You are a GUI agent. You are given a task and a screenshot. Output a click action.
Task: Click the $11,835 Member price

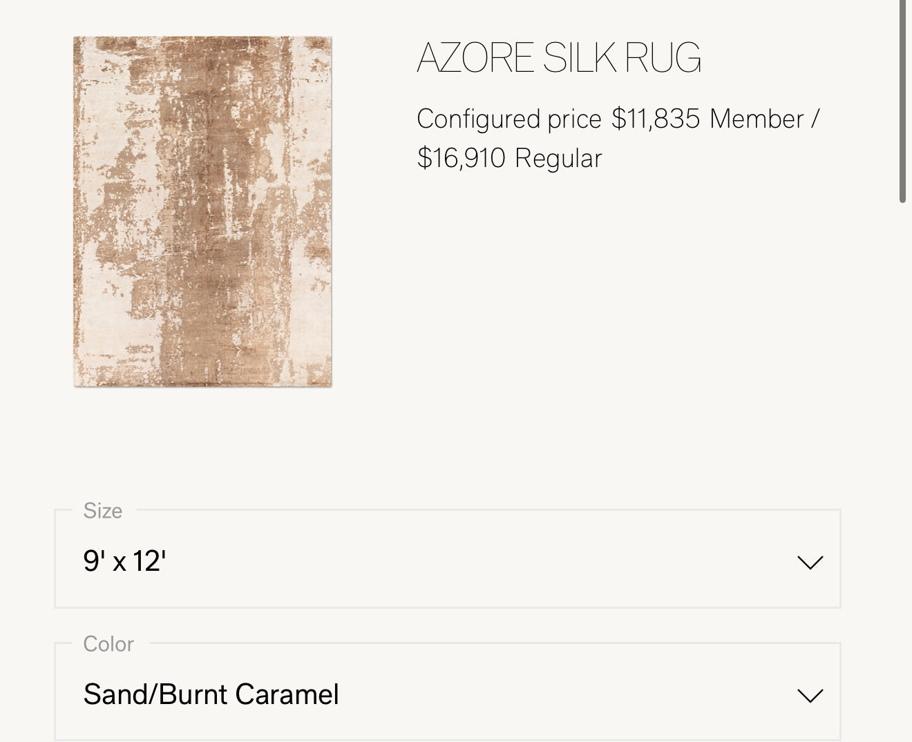pos(654,118)
